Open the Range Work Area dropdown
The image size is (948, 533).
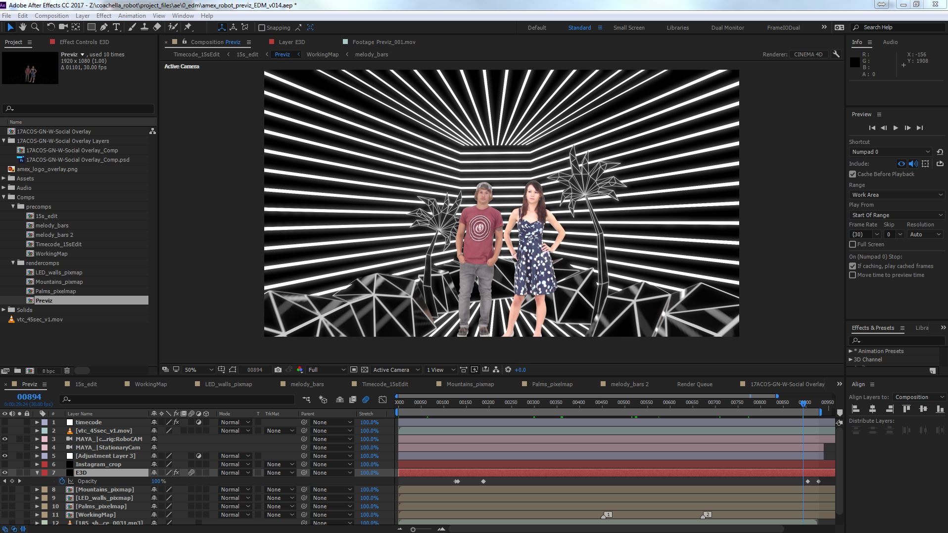(897, 195)
